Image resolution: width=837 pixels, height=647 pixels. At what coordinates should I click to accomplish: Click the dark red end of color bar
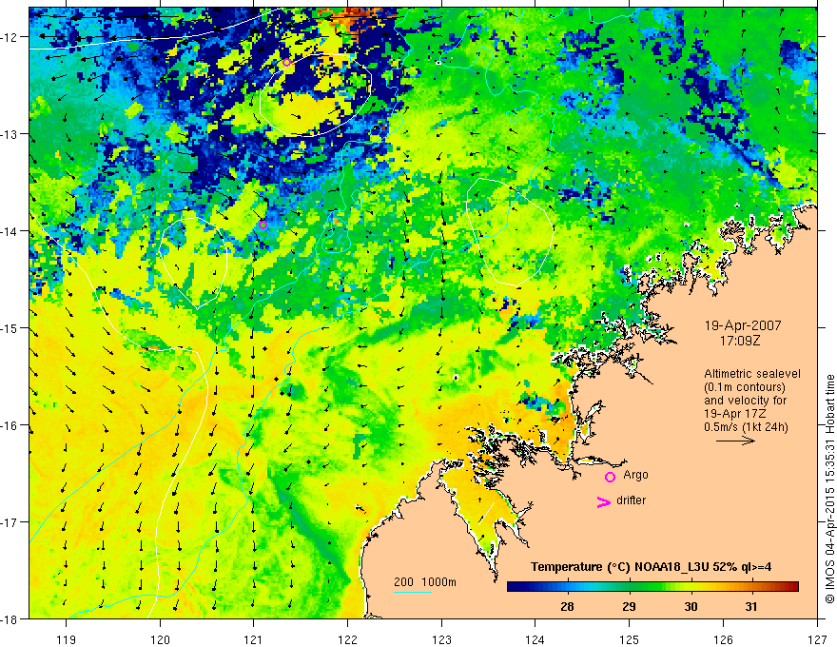pos(792,587)
